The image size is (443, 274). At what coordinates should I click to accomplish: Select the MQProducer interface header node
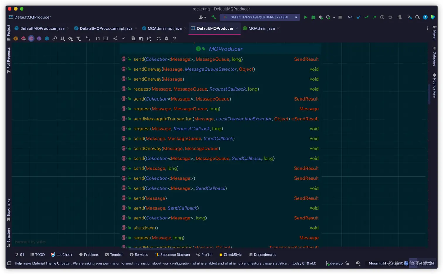point(220,49)
